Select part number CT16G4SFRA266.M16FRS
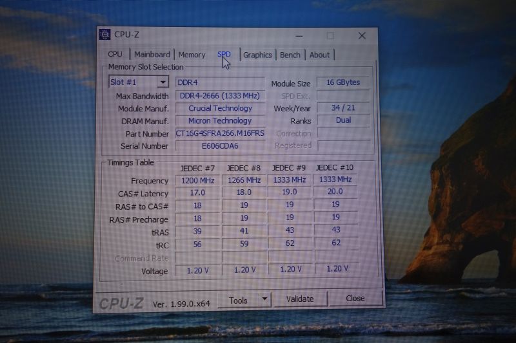Screen dimensions: 516x343 pyautogui.click(x=220, y=133)
